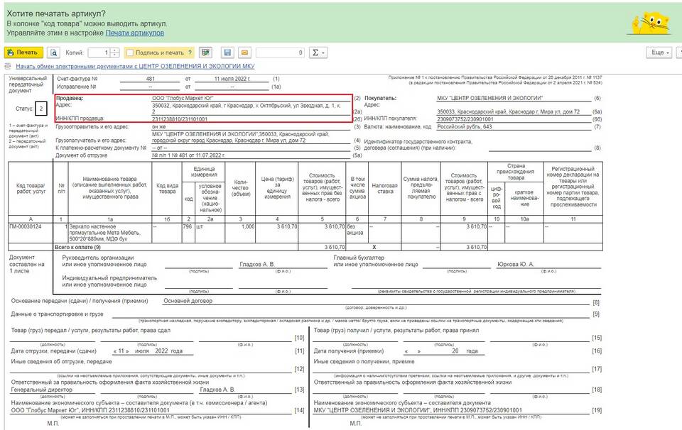Click the document exchange icon beside the link
Image resolution: width=682 pixels, height=430 pixels.
coord(9,66)
